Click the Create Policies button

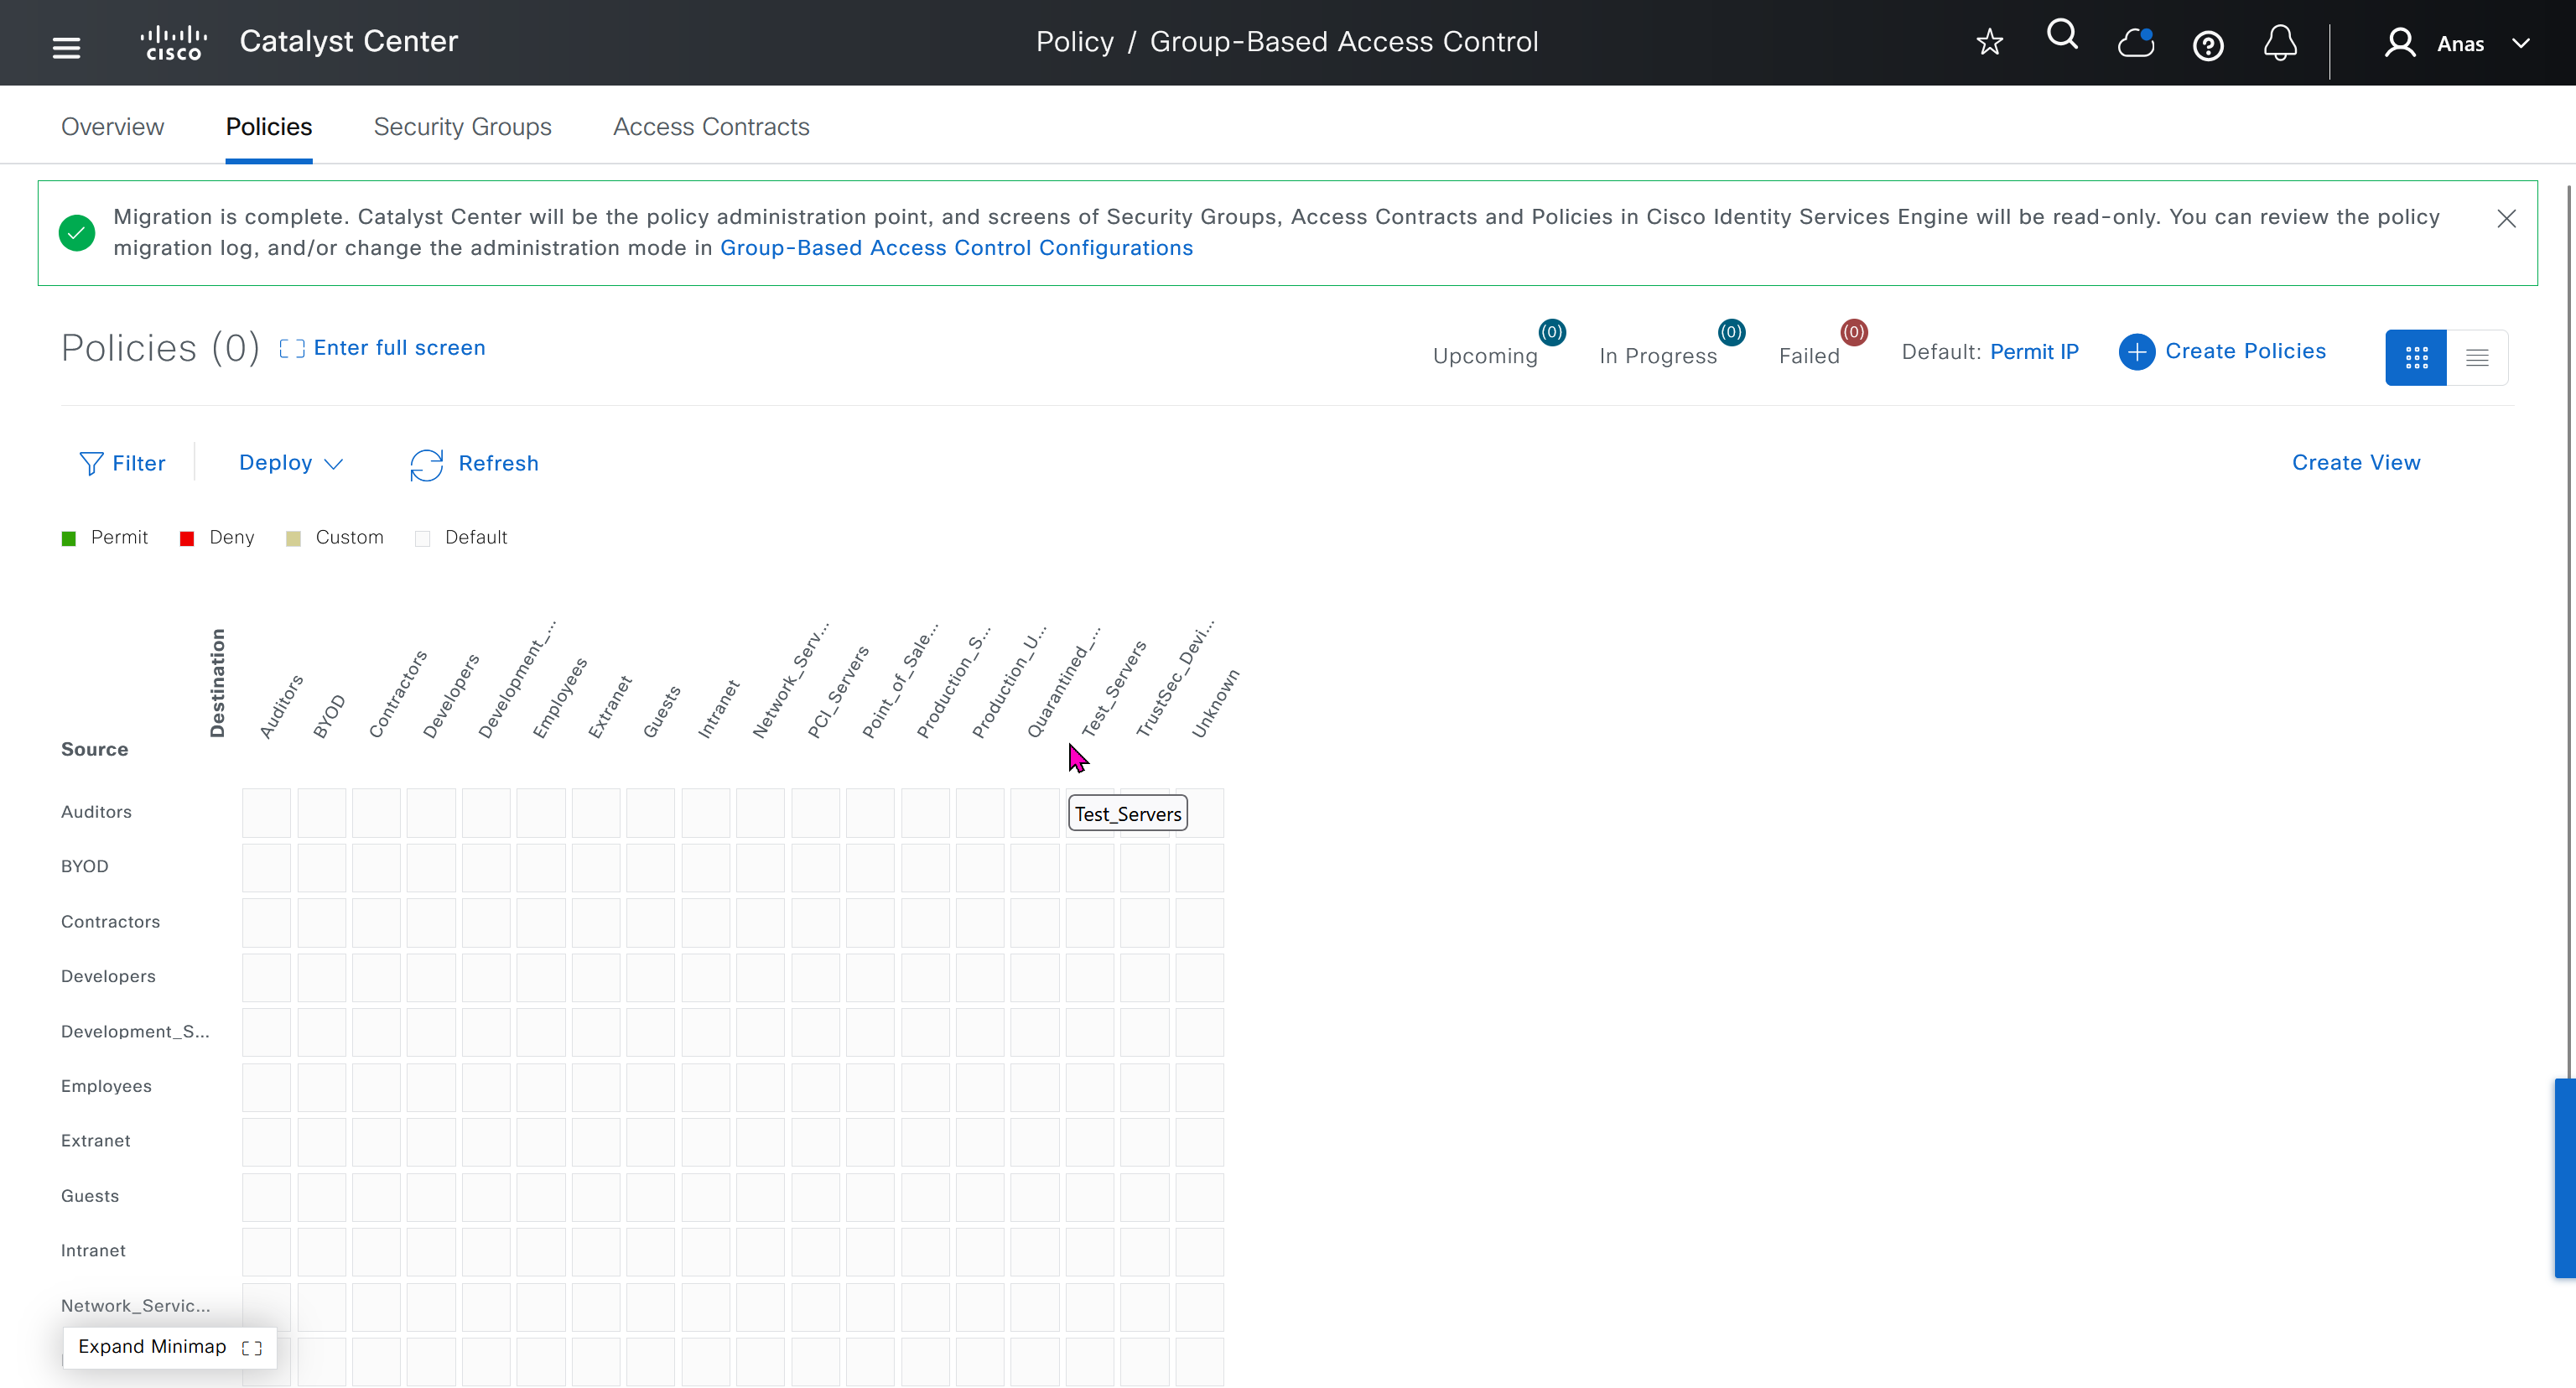click(x=2222, y=351)
